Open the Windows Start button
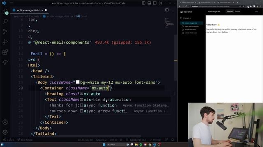This screenshot has width=263, height=147. point(104,145)
